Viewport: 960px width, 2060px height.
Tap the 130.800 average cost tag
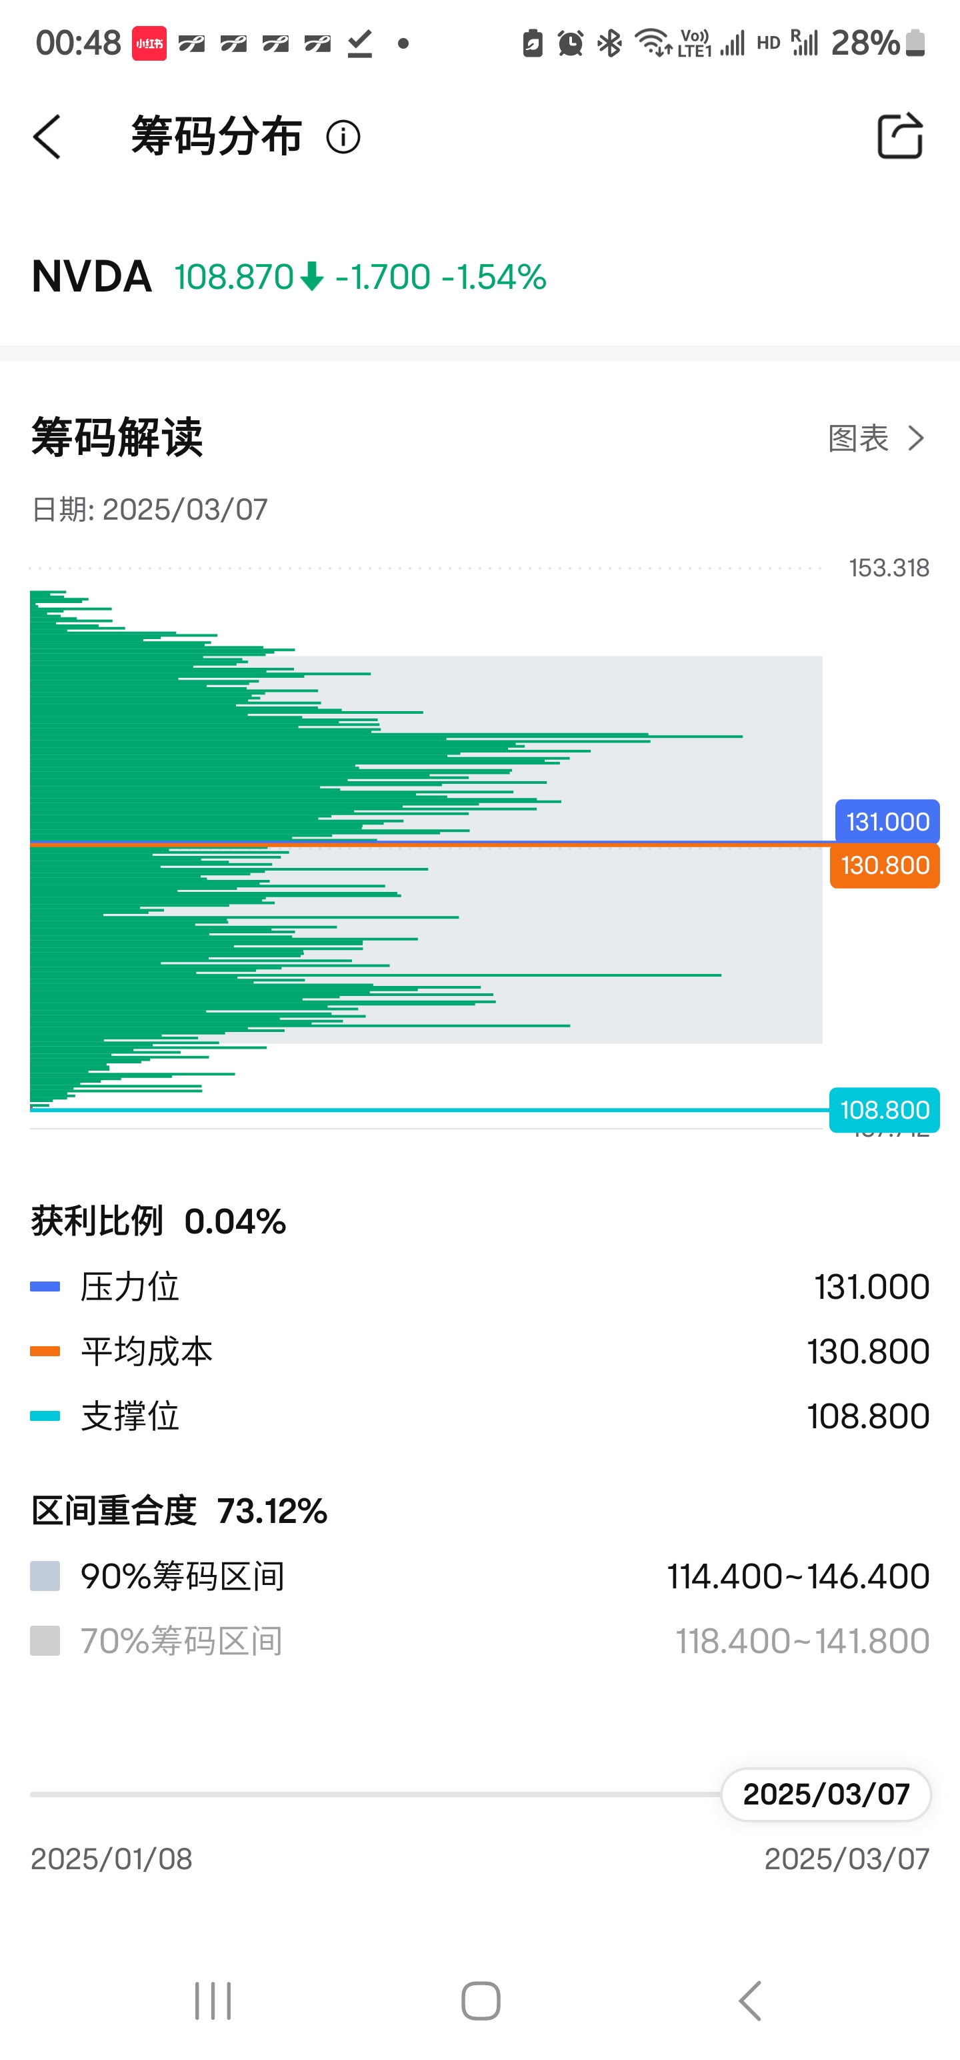coord(884,865)
